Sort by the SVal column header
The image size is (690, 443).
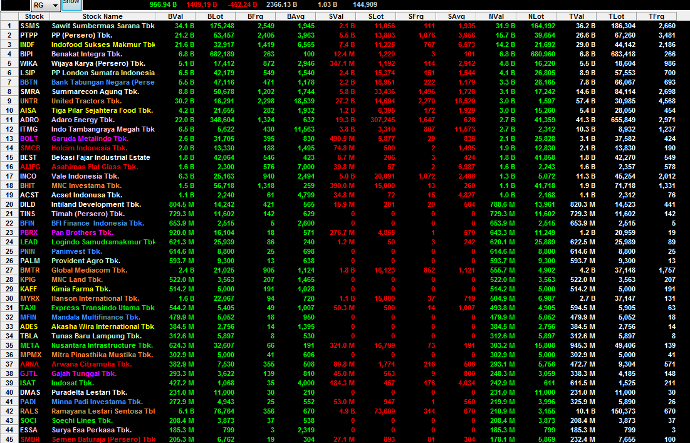pyautogui.click(x=336, y=16)
